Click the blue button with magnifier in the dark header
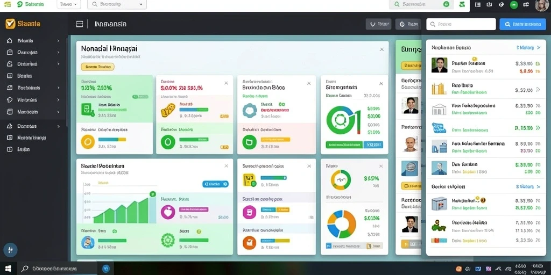Viewport: 551px width, 275px height. click(x=522, y=24)
